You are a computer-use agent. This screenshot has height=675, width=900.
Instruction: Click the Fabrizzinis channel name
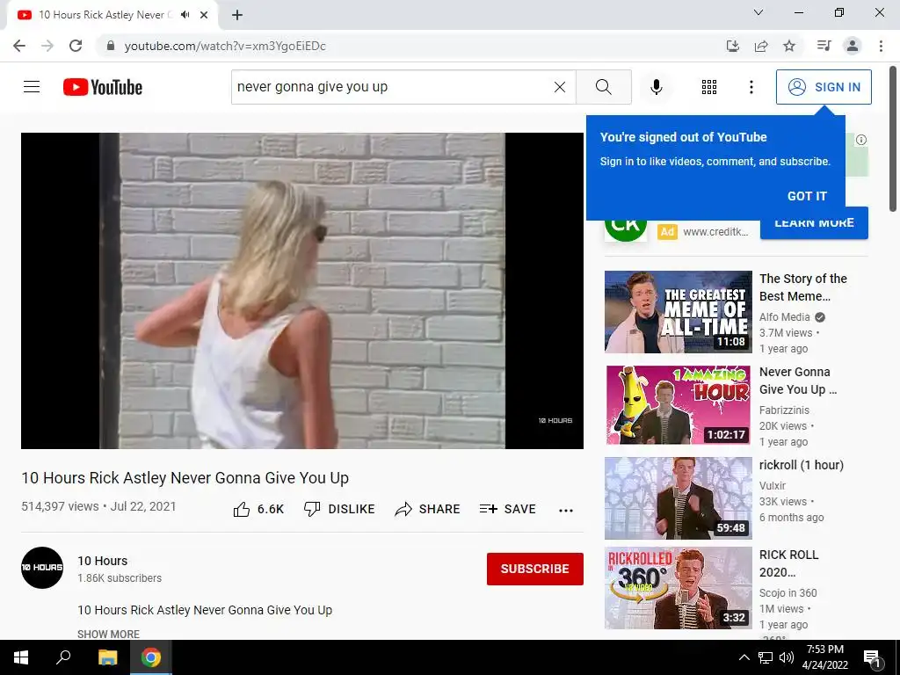click(784, 410)
